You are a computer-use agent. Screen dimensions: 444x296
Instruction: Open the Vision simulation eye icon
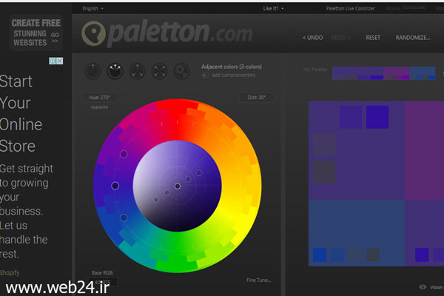pos(423,287)
